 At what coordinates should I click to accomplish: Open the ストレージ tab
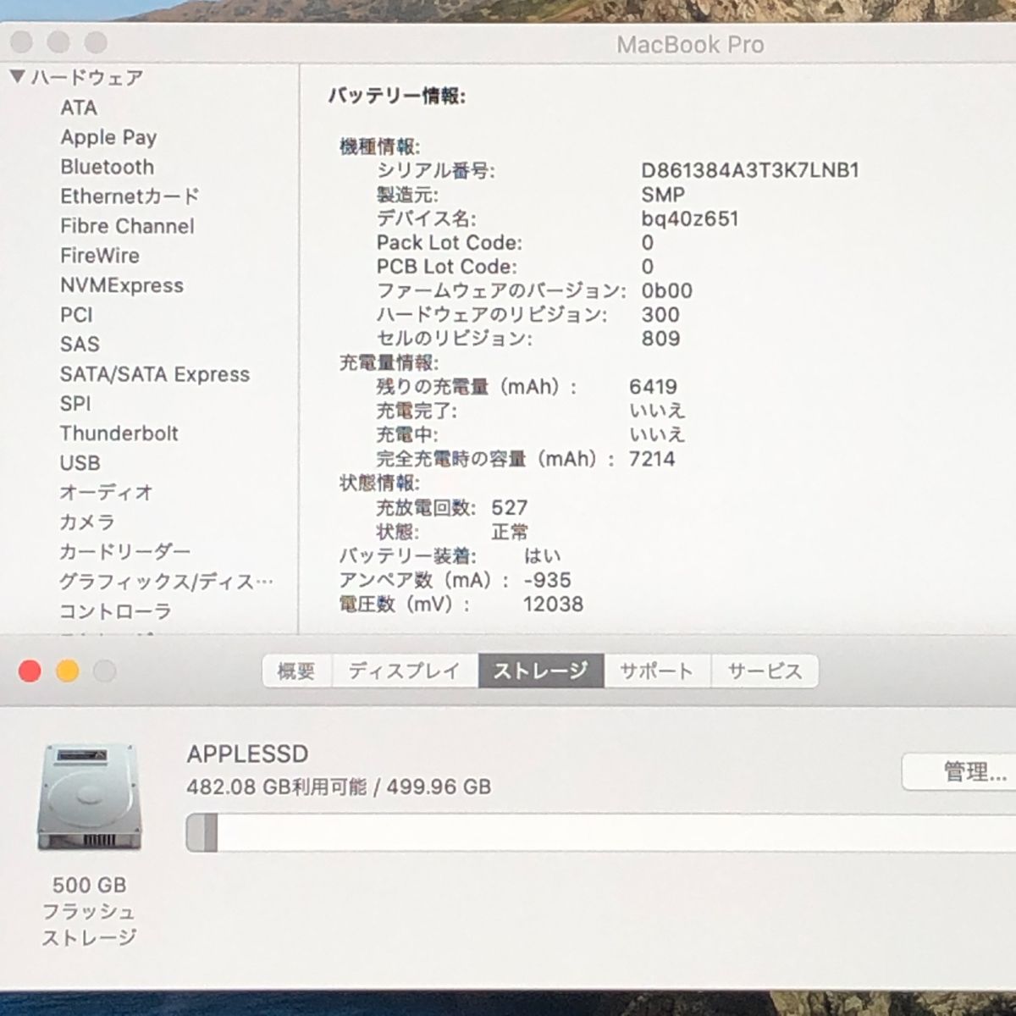point(541,671)
